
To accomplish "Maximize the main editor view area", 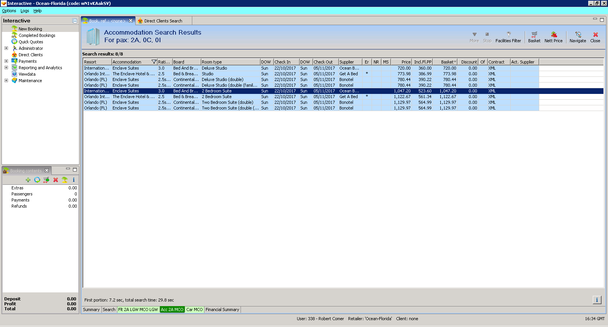I will [x=602, y=19].
